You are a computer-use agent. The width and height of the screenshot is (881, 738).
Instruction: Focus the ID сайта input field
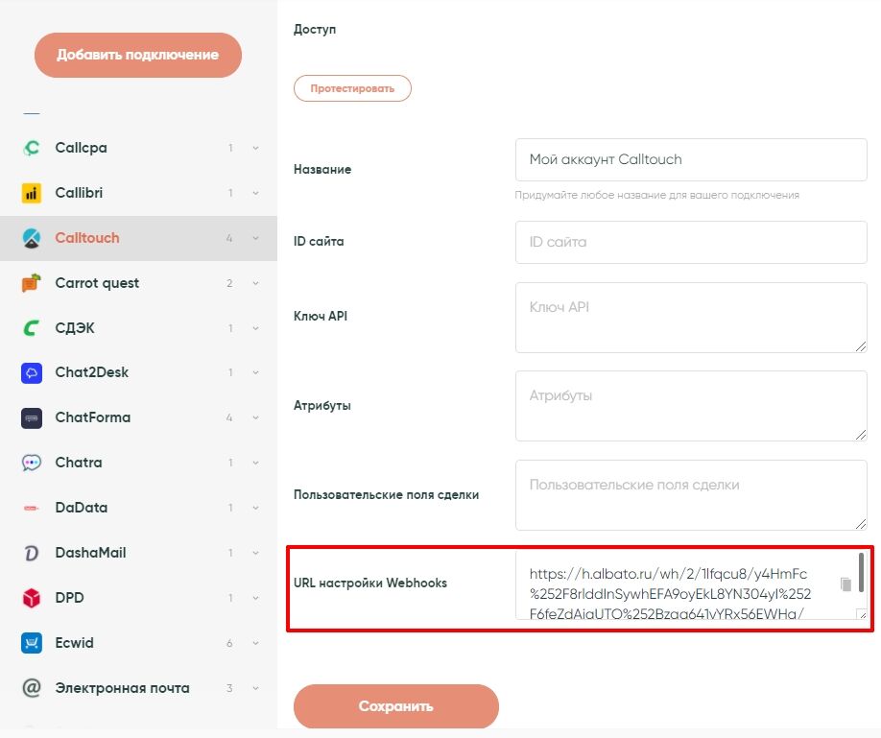click(x=691, y=242)
